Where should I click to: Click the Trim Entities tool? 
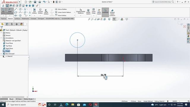click(34, 11)
